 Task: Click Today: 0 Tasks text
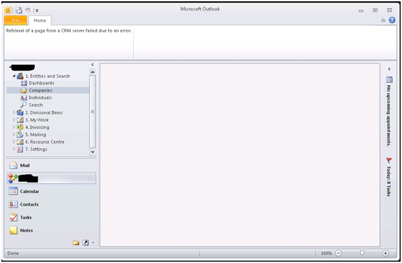pos(389,181)
